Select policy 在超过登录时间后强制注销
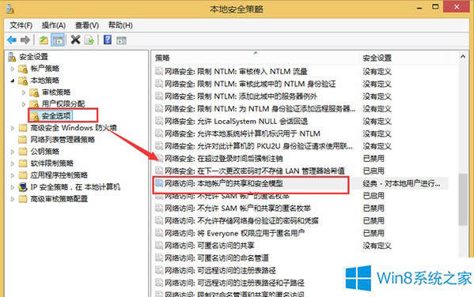This screenshot has height=297, width=474. [224, 159]
